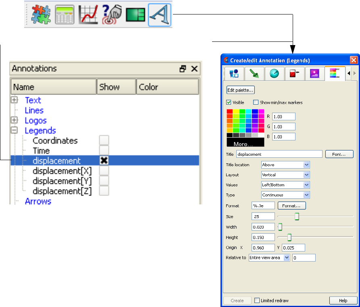Image resolution: width=360 pixels, height=307 pixels.
Task: Uncheck the displacement legend show box
Action: tap(104, 161)
